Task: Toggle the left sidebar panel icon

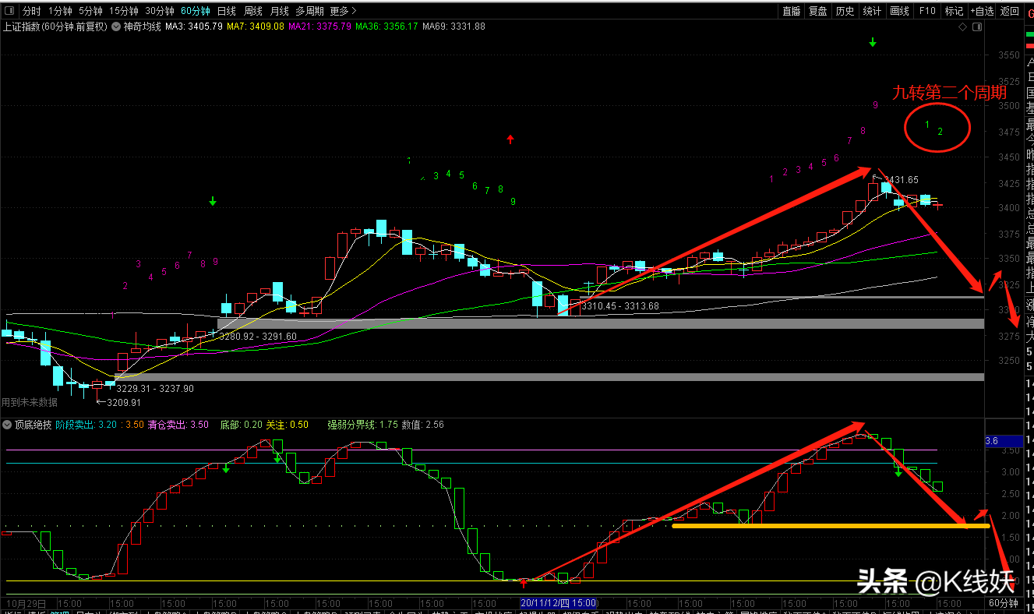Action: click(x=10, y=11)
